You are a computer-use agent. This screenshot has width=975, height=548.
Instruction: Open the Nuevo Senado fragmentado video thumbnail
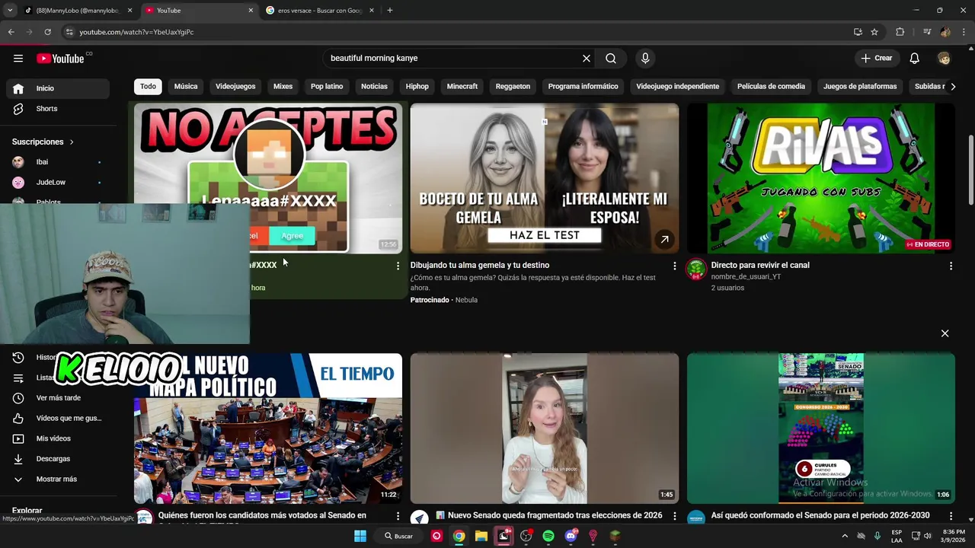tap(545, 428)
